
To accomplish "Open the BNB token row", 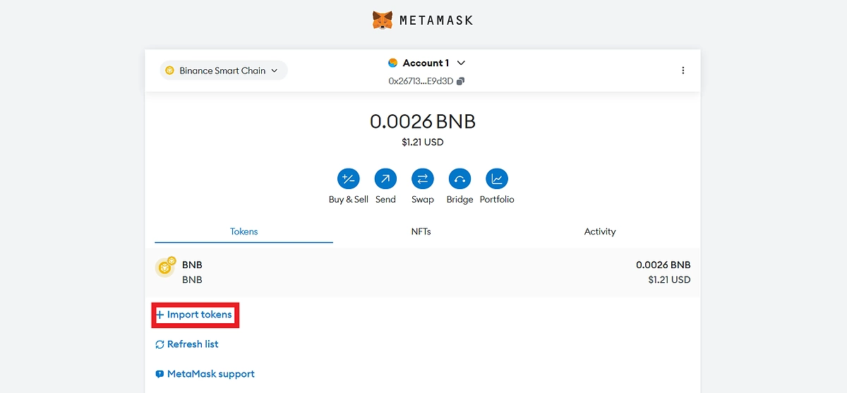I will coord(422,272).
